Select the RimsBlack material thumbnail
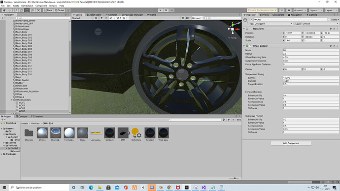Viewport: 340px width, 191px height. (150, 133)
